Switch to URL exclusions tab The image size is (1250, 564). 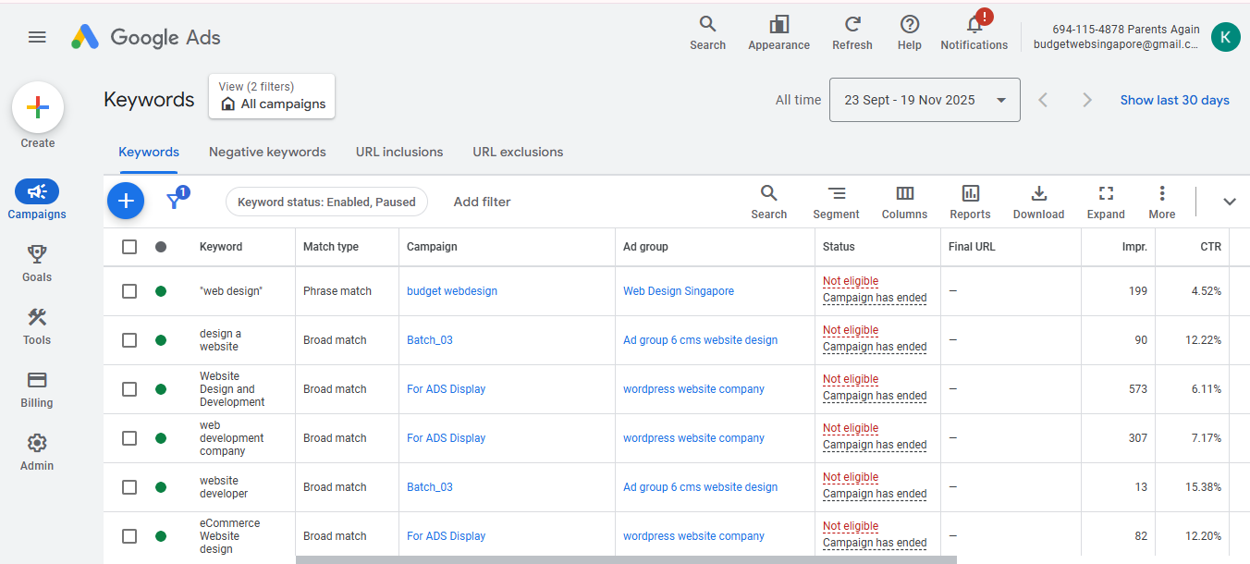pyautogui.click(x=518, y=152)
